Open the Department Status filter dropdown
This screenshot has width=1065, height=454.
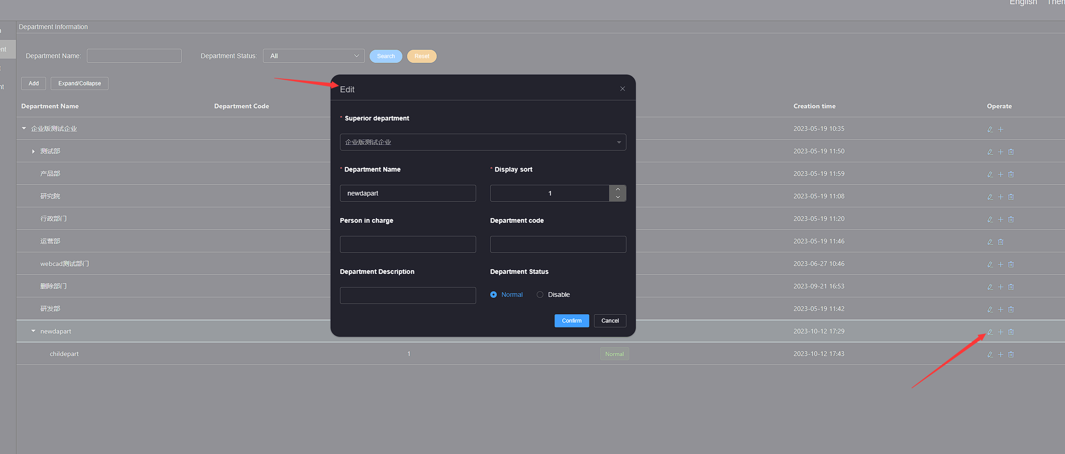314,56
